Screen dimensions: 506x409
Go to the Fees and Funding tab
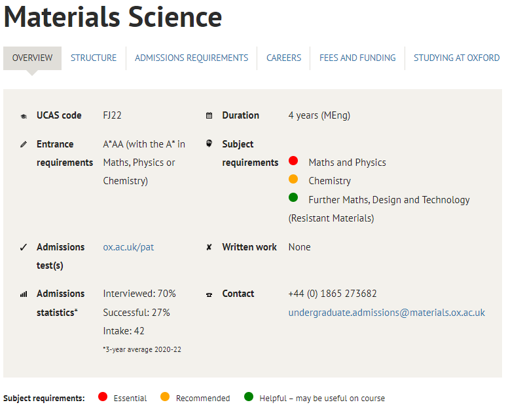click(357, 58)
